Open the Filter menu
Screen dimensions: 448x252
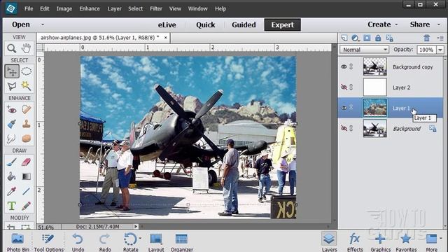(156, 8)
